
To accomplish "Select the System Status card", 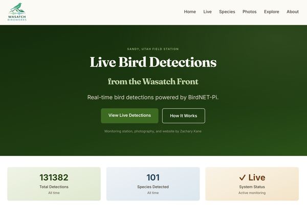I will tap(252, 184).
